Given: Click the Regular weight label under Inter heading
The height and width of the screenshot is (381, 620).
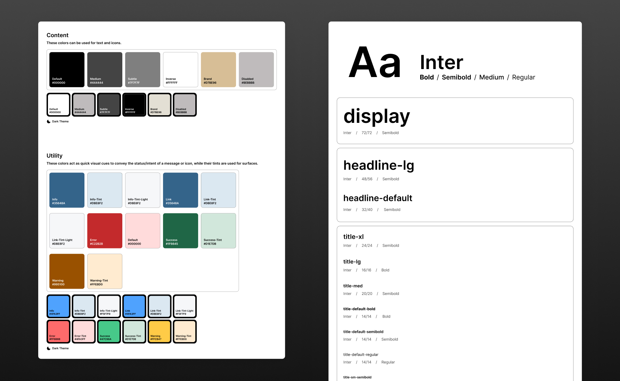Looking at the screenshot, I should pyautogui.click(x=523, y=77).
